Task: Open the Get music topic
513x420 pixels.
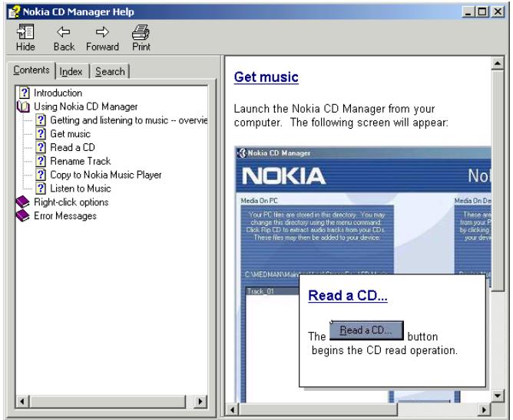Action: click(71, 134)
